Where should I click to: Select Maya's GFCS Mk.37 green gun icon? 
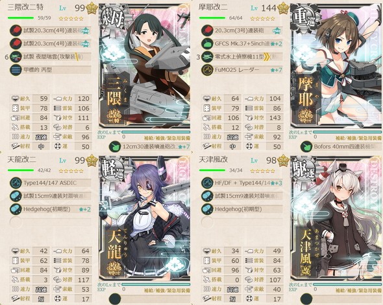pyautogui.click(x=207, y=43)
